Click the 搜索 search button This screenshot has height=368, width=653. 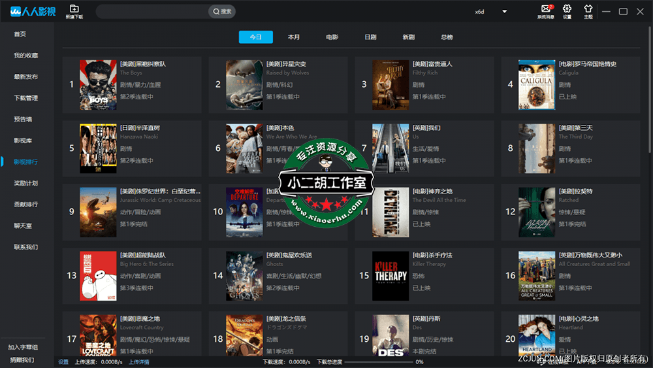[222, 11]
